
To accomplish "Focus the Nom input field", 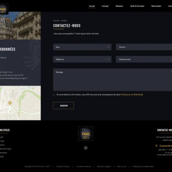I will (x=82, y=47).
